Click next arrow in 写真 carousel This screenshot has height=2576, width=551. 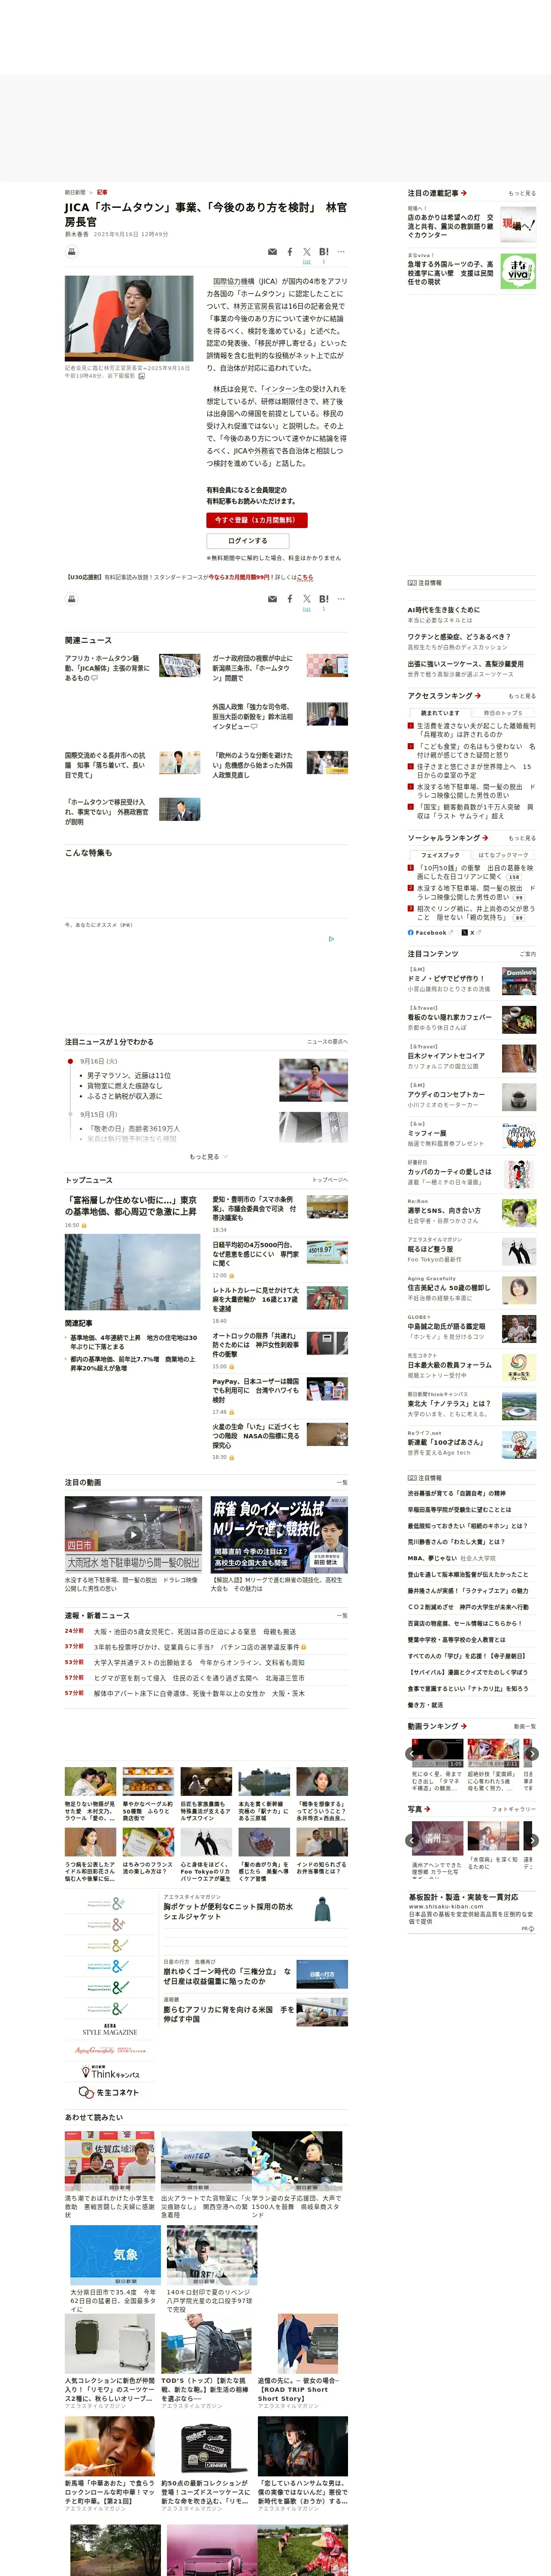532,1840
